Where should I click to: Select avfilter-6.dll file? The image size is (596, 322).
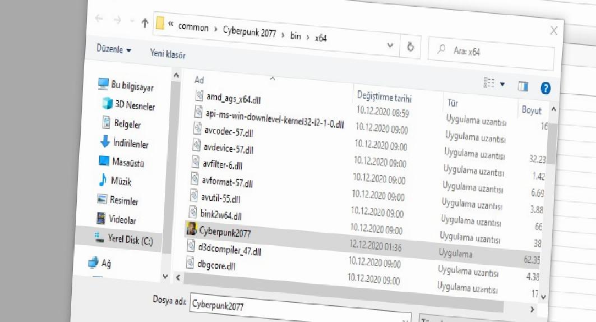pyautogui.click(x=223, y=164)
